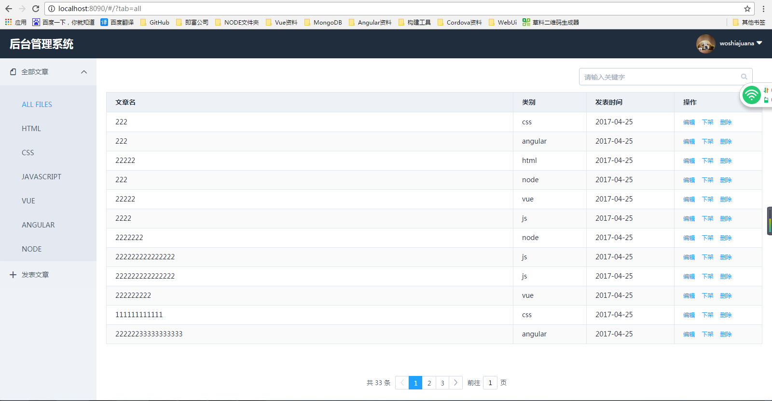Select the JAVASCRIPT category in sidebar
The height and width of the screenshot is (401, 772).
[41, 177]
